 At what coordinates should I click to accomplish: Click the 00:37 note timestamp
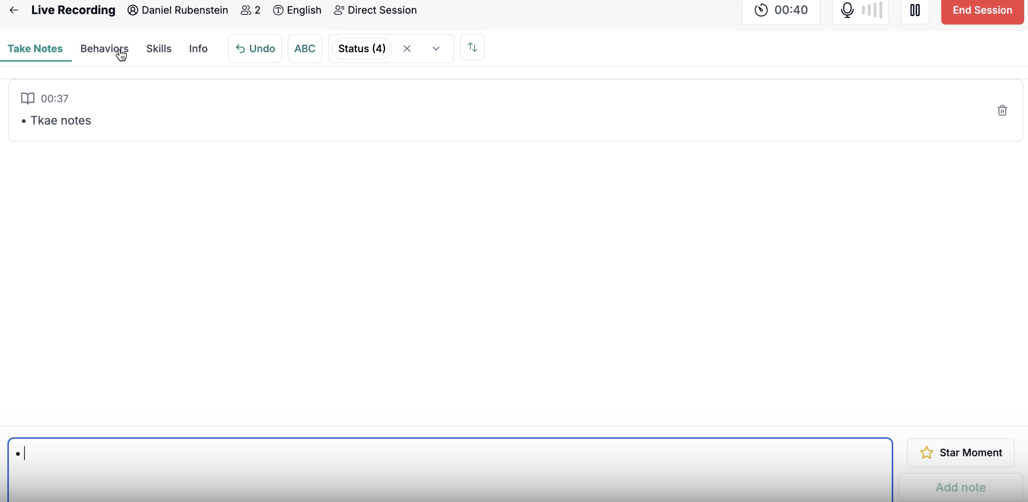pyautogui.click(x=55, y=99)
